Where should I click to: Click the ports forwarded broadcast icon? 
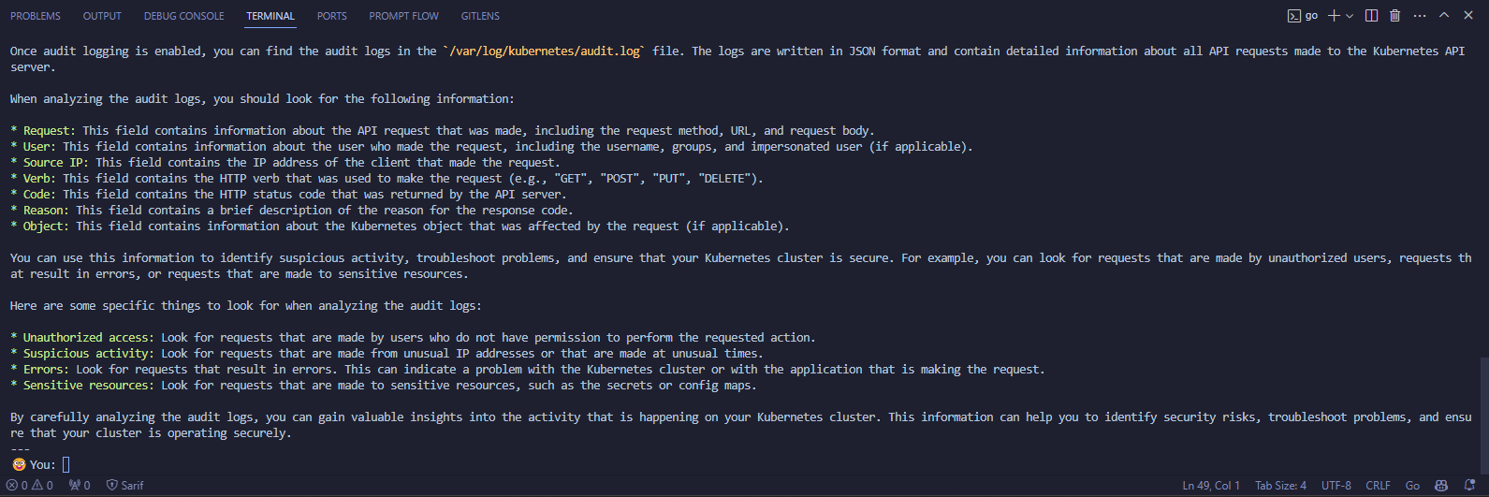pyautogui.click(x=80, y=486)
